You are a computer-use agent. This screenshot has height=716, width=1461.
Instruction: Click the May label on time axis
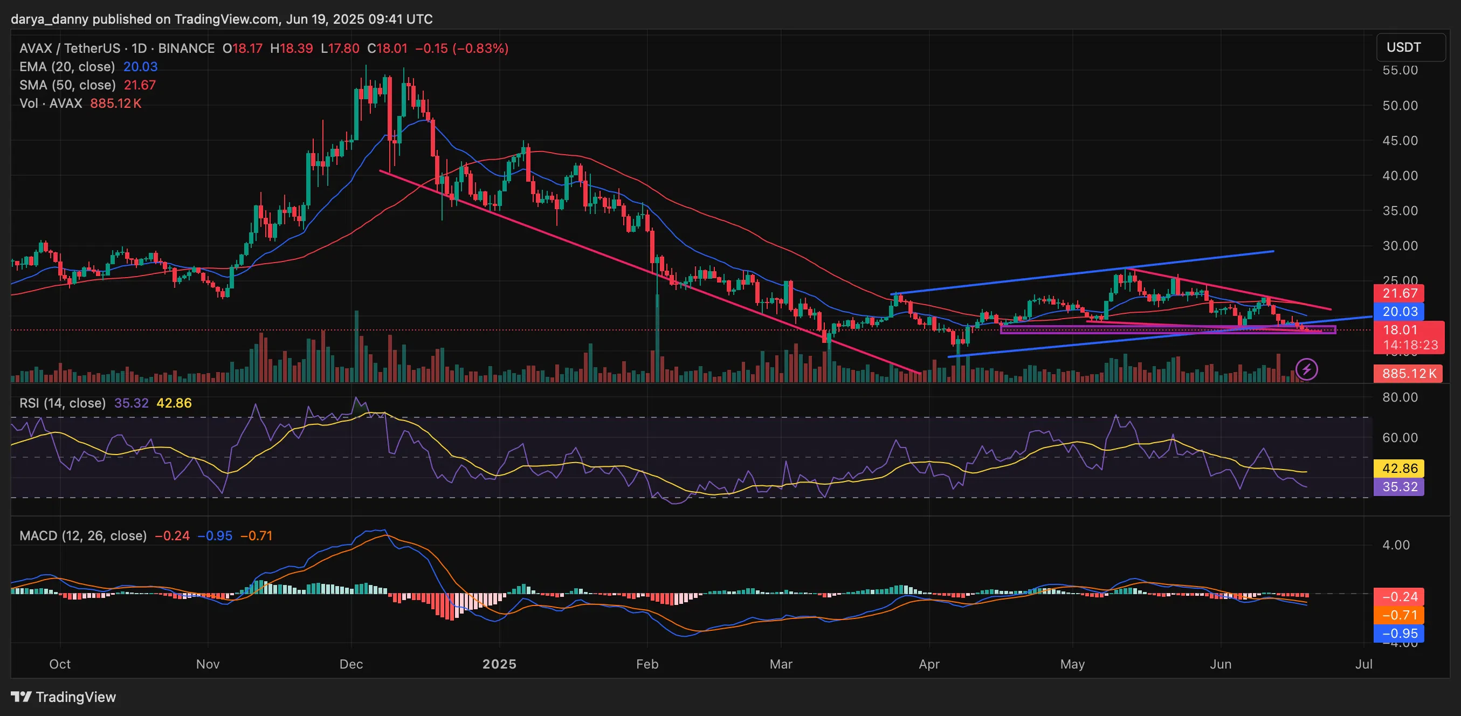tap(1072, 664)
